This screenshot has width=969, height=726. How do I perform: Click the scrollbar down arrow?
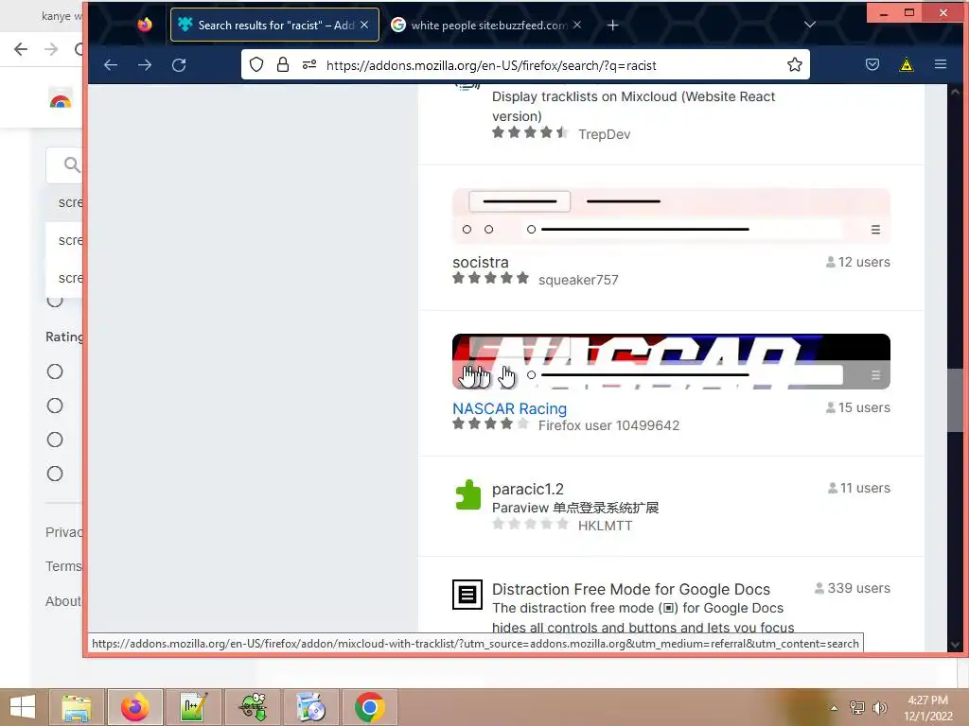[955, 645]
